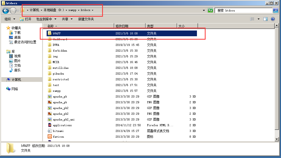Viewport: 281px width, 158px height.
Task: Toggle the preview pane icon
Action: [265, 19]
